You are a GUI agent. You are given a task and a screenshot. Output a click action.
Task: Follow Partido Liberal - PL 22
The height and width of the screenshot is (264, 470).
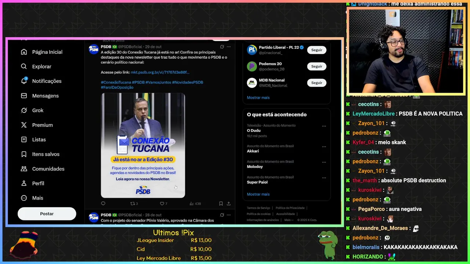point(317,50)
